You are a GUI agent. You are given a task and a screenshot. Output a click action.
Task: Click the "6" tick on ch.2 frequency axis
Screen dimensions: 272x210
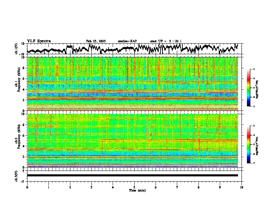click(x=24, y=136)
